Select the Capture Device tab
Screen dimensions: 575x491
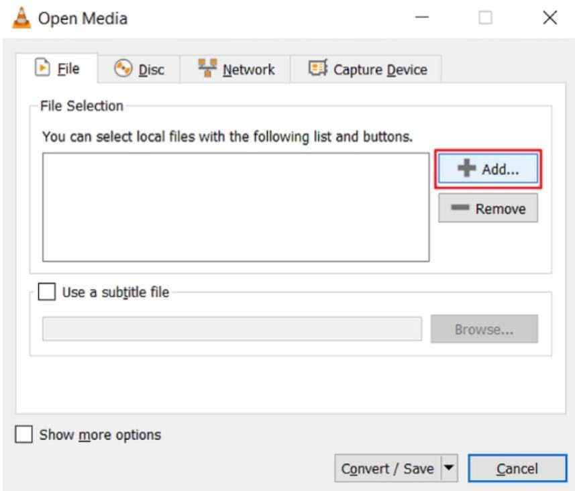pos(366,69)
